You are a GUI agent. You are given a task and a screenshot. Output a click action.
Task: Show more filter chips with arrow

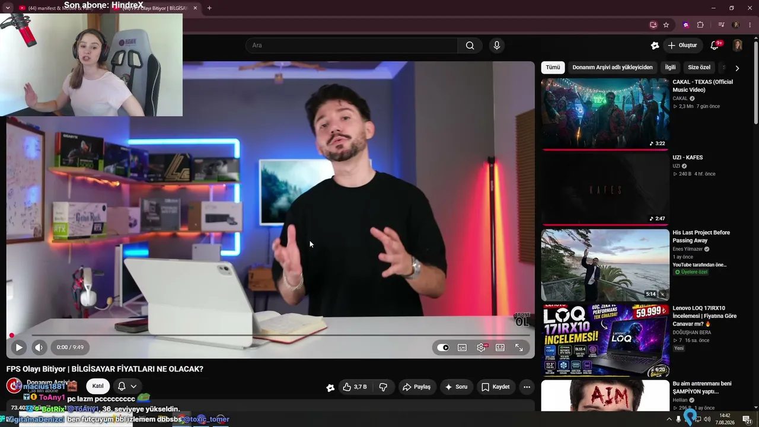737,68
